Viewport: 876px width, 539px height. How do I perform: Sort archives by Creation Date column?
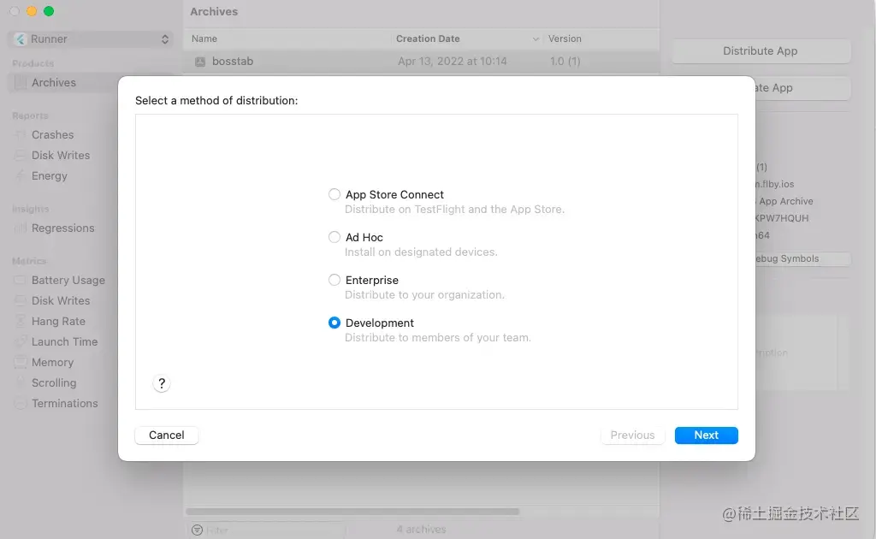[x=428, y=38]
